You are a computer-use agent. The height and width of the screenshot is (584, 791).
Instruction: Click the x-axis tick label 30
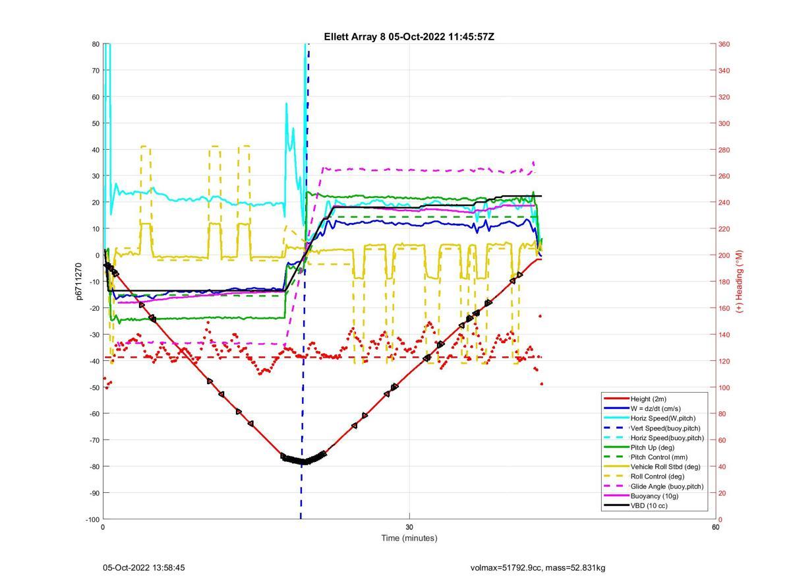coord(409,527)
